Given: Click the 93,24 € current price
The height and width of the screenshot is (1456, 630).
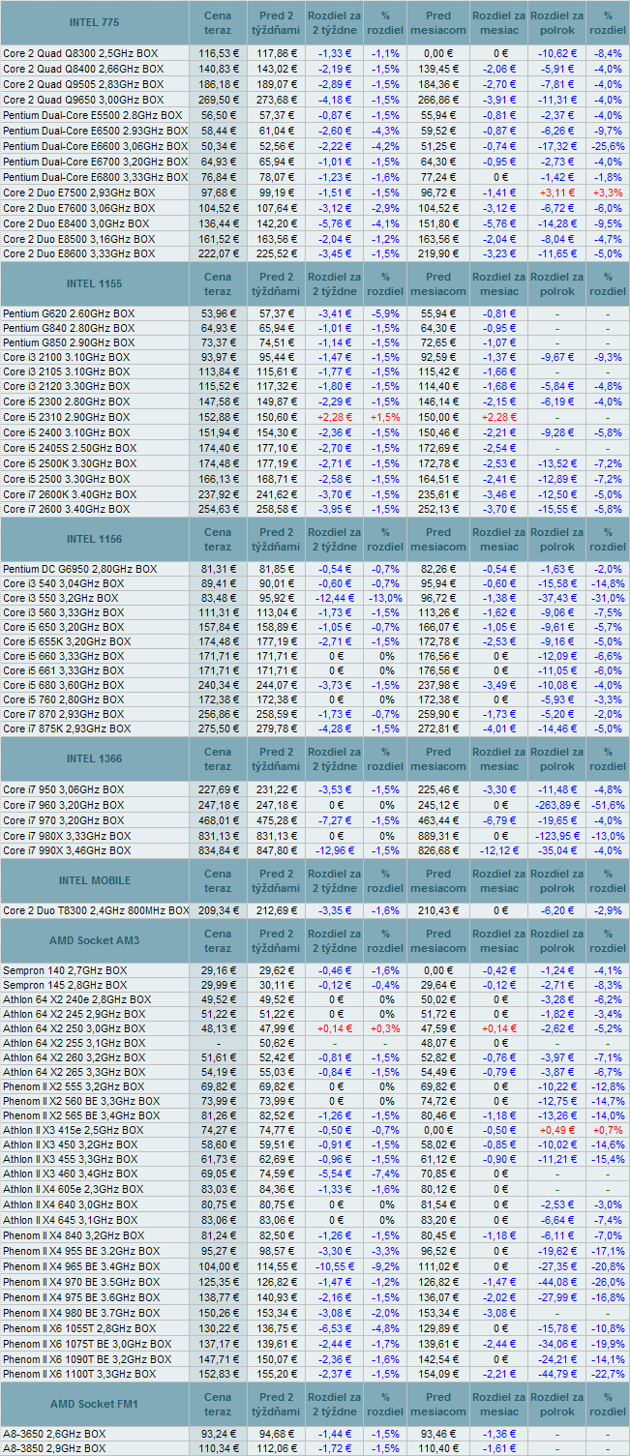Looking at the screenshot, I should click(x=218, y=1434).
